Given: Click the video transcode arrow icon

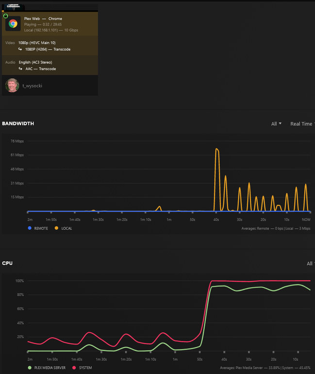Looking at the screenshot, I should click(x=20, y=49).
